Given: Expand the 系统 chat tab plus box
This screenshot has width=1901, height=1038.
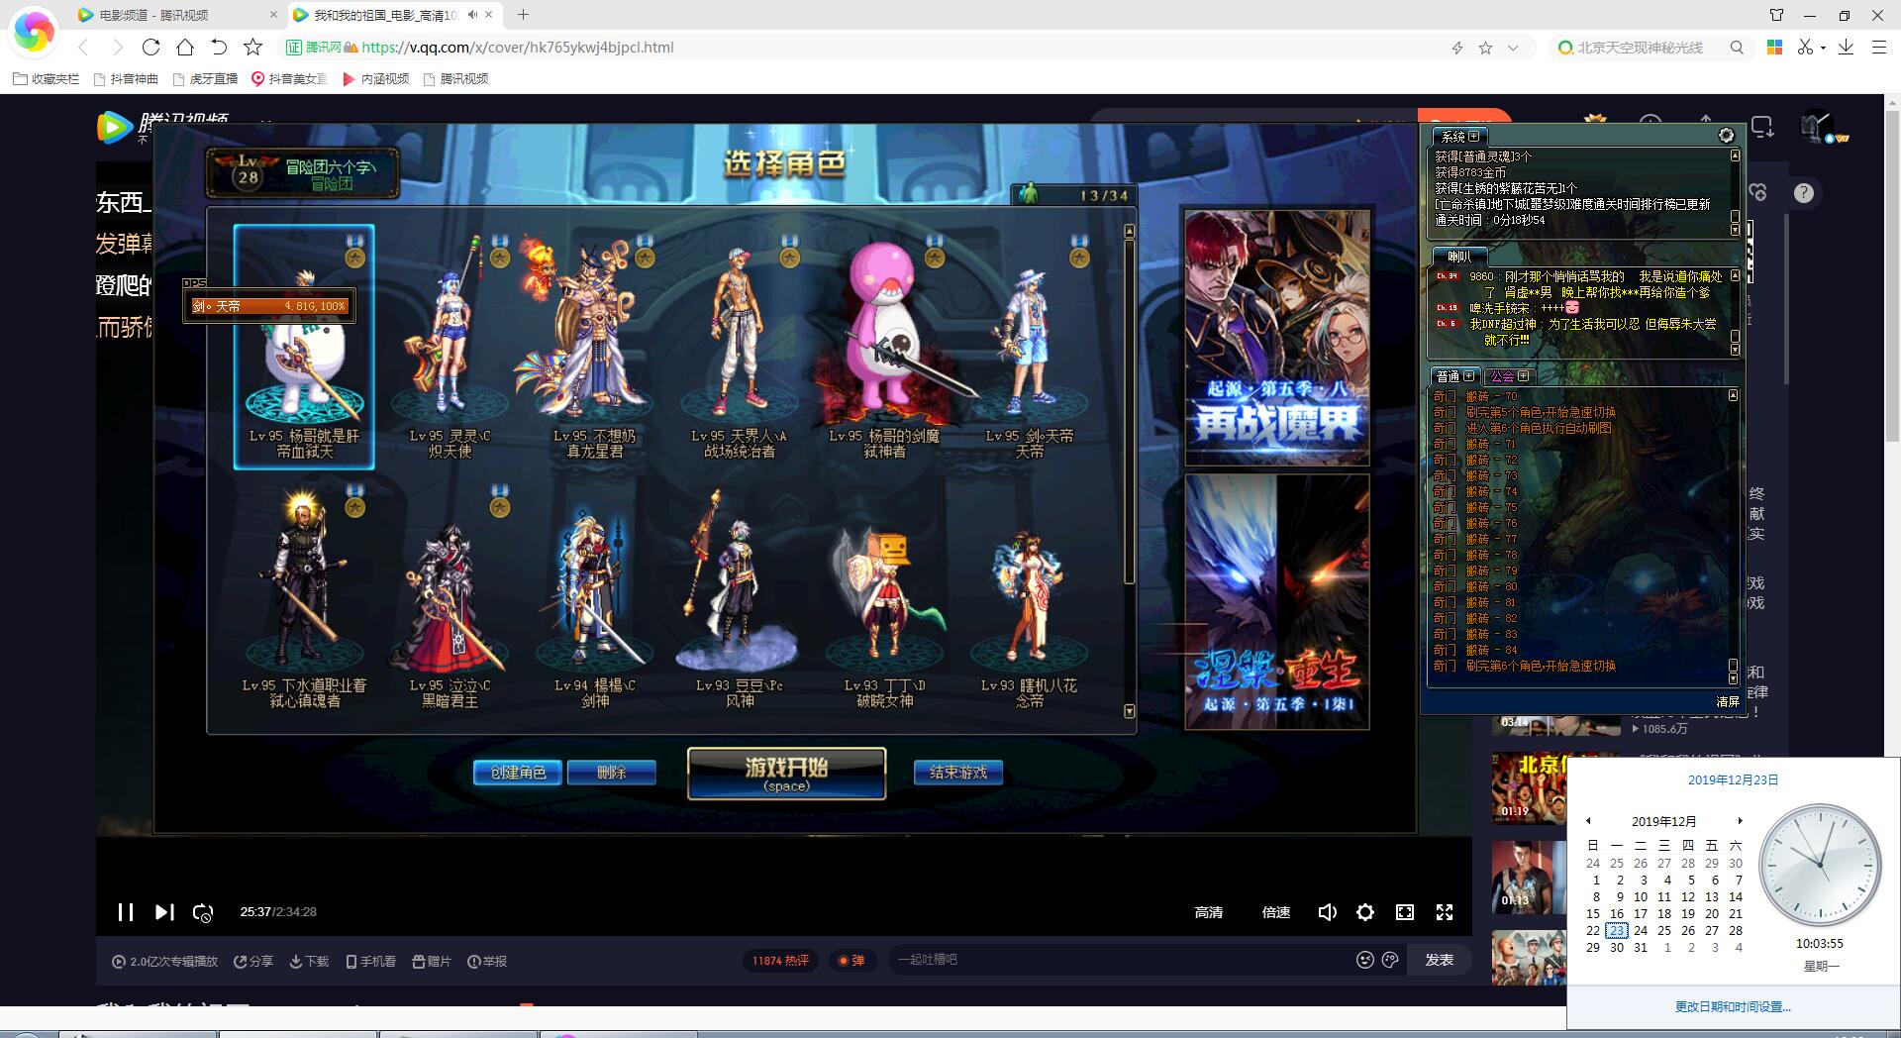Looking at the screenshot, I should click(x=1474, y=137).
